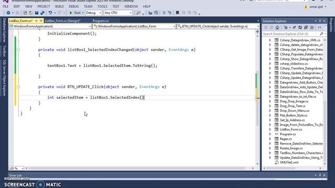Expand the Regex.cs tree node

click(270, 139)
